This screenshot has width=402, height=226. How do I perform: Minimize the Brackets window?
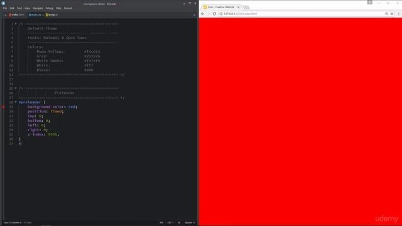pos(184,4)
